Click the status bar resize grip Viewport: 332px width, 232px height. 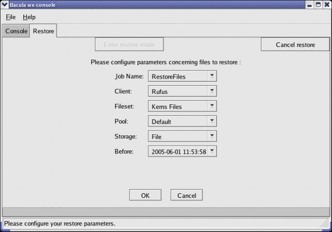325,223
